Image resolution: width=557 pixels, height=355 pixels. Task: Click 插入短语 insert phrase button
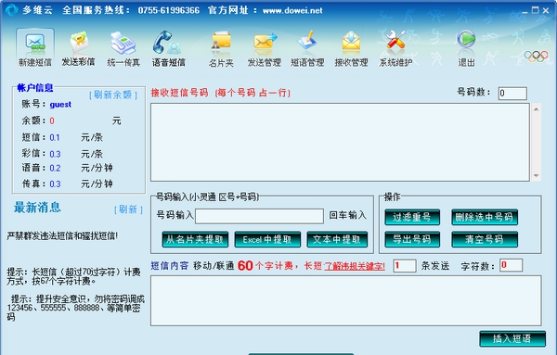click(x=512, y=338)
